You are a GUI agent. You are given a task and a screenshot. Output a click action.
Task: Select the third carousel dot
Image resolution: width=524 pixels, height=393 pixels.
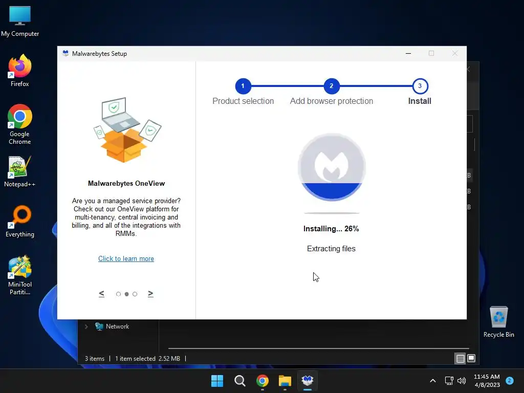[x=135, y=294]
